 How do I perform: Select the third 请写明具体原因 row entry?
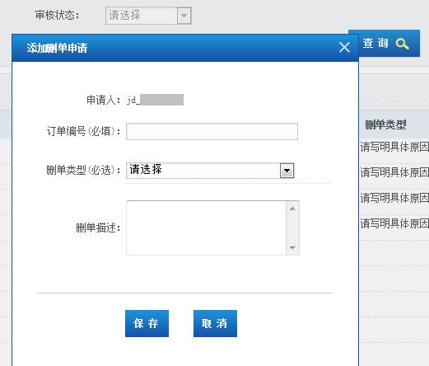pyautogui.click(x=394, y=198)
